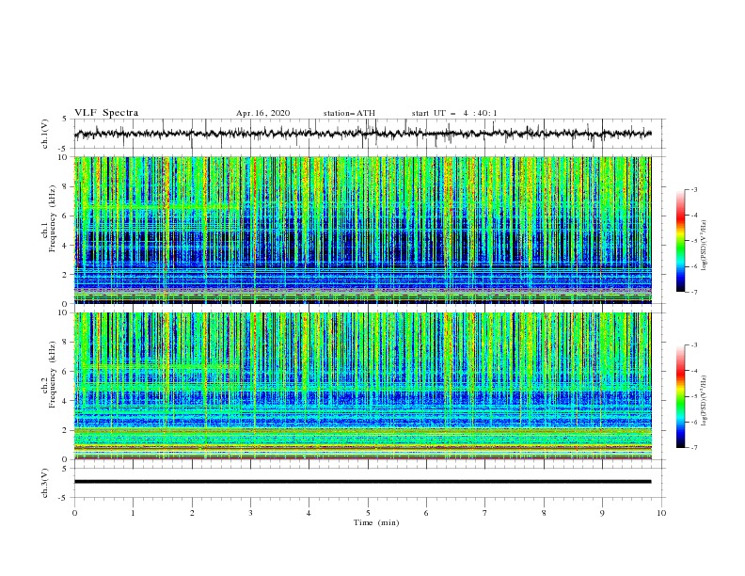Click the time axis tick label "5"
The image size is (745, 576).
pyautogui.click(x=368, y=513)
